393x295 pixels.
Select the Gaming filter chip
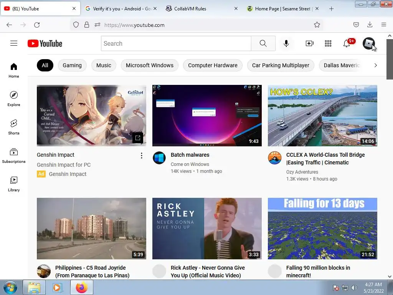(x=72, y=65)
